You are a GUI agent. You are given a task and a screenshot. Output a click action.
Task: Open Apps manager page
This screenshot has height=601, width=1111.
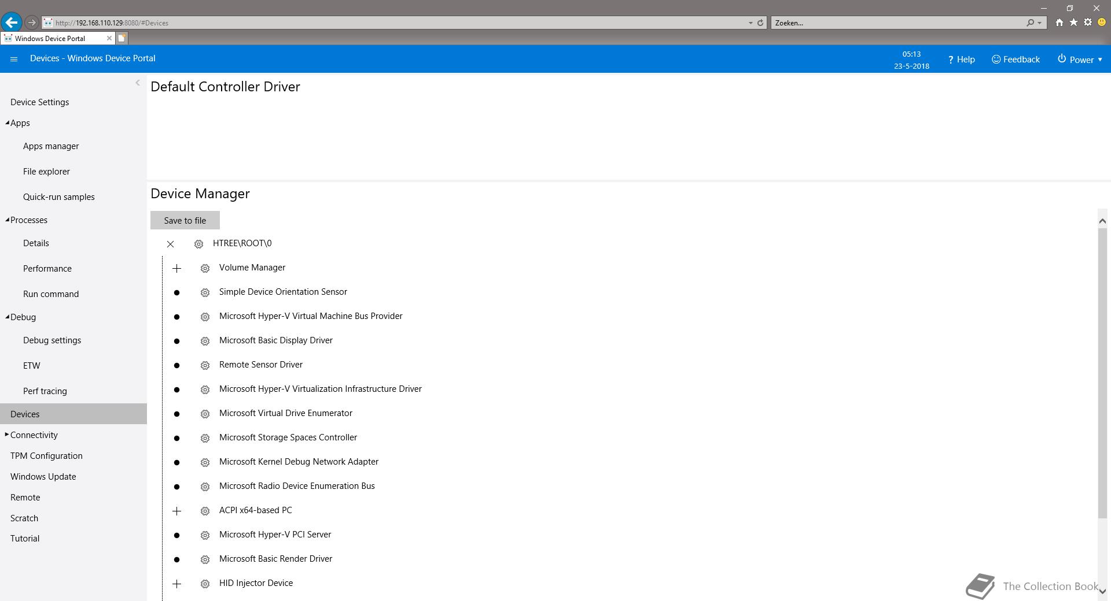[51, 146]
